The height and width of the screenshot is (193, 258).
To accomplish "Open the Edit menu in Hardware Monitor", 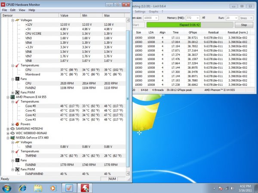I will [12, 10].
